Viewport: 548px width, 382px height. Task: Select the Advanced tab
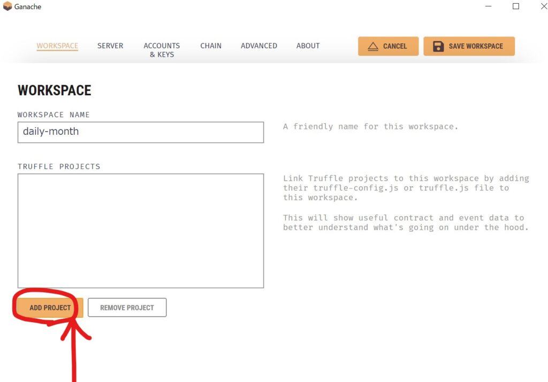click(x=258, y=46)
